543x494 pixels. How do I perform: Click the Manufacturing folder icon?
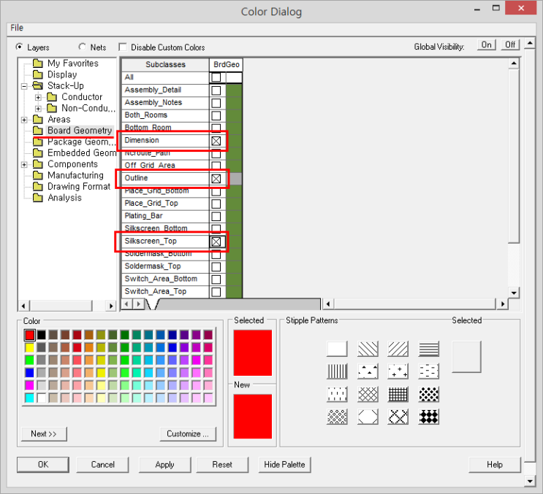(x=39, y=176)
